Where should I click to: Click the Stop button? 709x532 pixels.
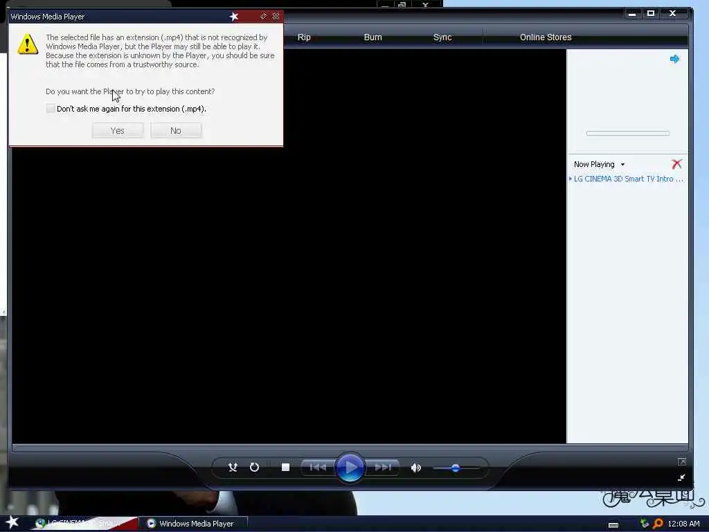pos(285,468)
